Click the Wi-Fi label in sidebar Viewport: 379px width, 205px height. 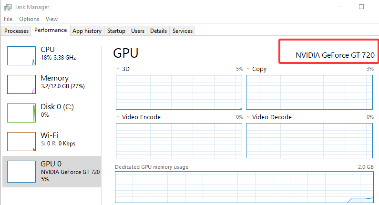coord(49,135)
